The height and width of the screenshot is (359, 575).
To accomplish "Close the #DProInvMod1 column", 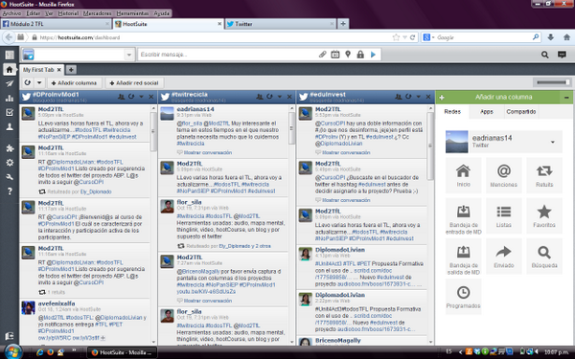I will 151,97.
